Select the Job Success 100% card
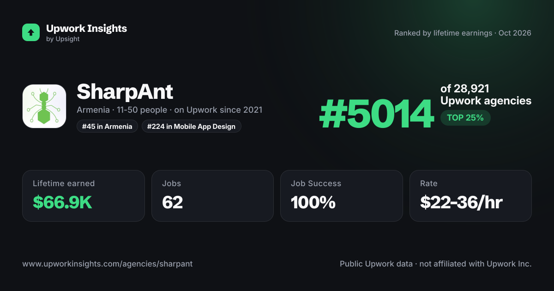This screenshot has height=291, width=554. pyautogui.click(x=342, y=196)
